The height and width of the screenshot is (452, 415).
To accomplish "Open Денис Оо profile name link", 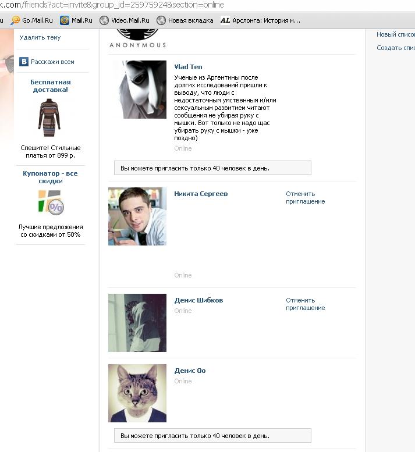I will click(190, 371).
